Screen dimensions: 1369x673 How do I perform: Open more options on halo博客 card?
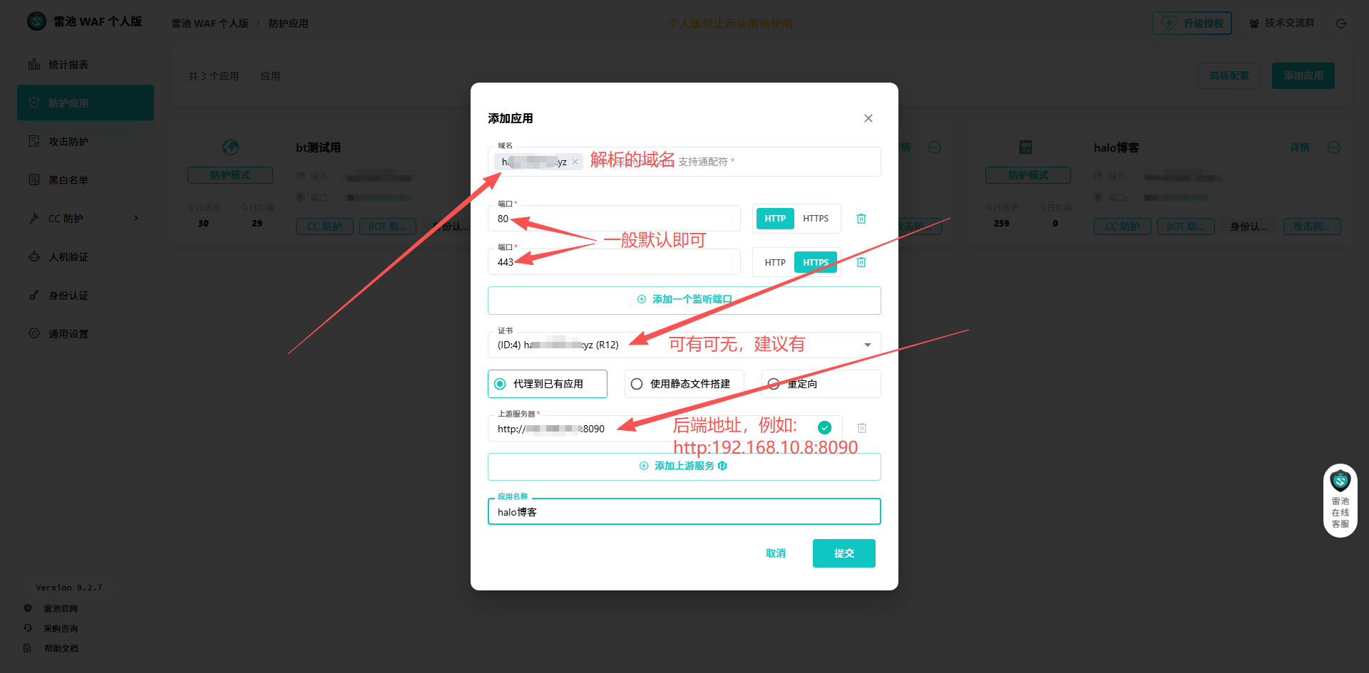point(1333,147)
